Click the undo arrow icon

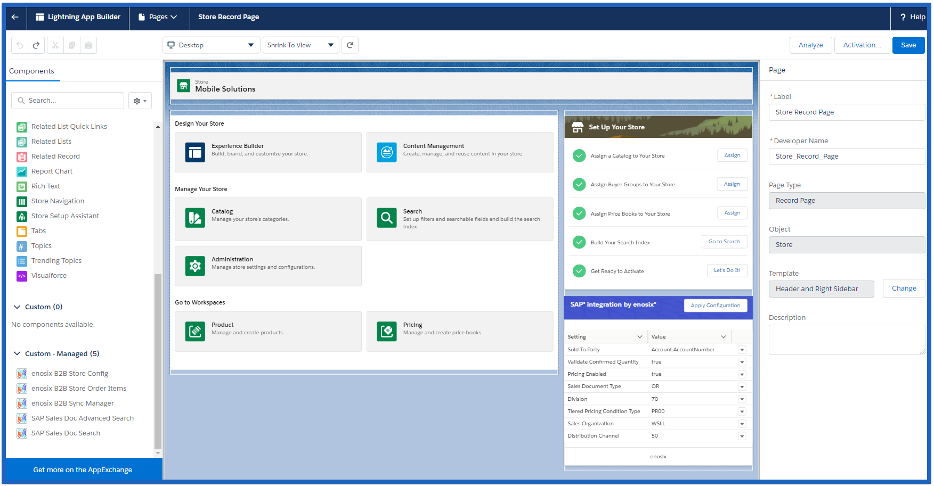[x=19, y=45]
